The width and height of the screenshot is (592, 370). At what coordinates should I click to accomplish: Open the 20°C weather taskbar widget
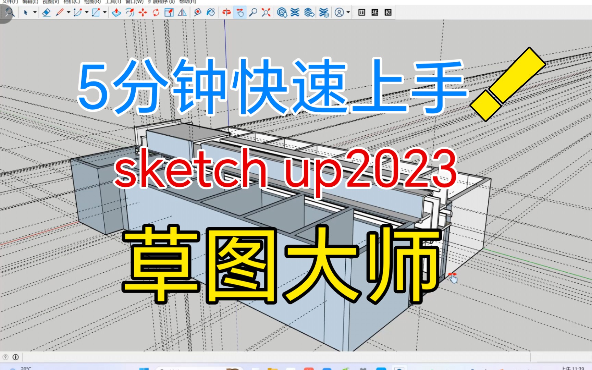click(21, 368)
